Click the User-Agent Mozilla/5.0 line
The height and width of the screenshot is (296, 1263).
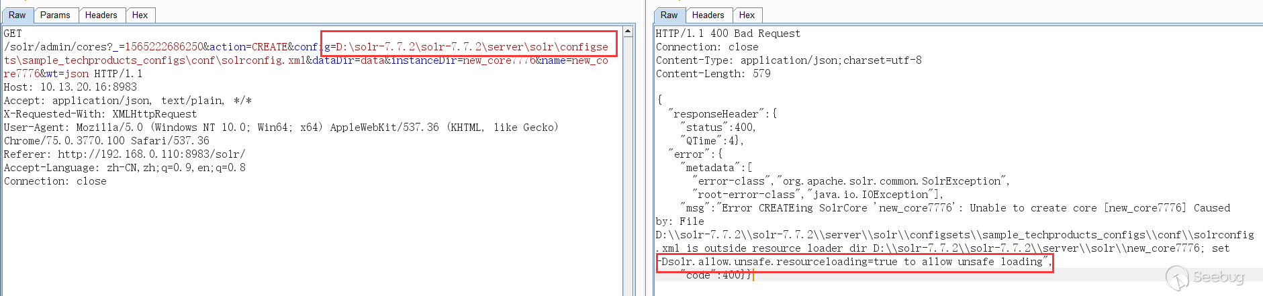coord(281,128)
